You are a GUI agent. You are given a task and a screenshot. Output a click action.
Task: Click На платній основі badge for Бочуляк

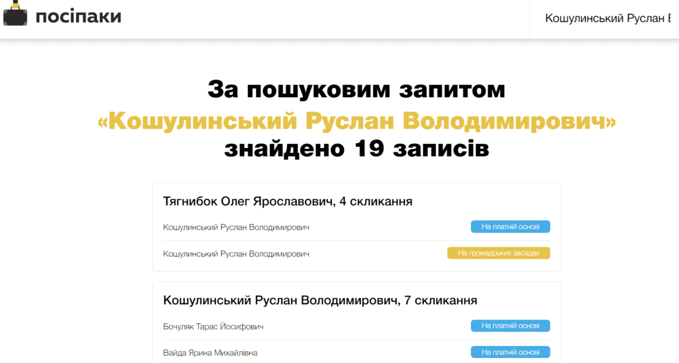tap(511, 326)
